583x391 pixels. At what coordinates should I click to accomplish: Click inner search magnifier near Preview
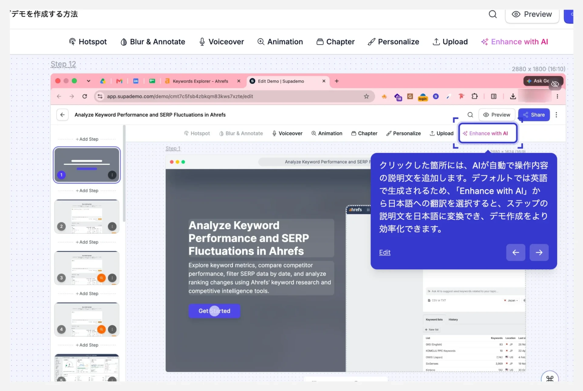coord(470,115)
